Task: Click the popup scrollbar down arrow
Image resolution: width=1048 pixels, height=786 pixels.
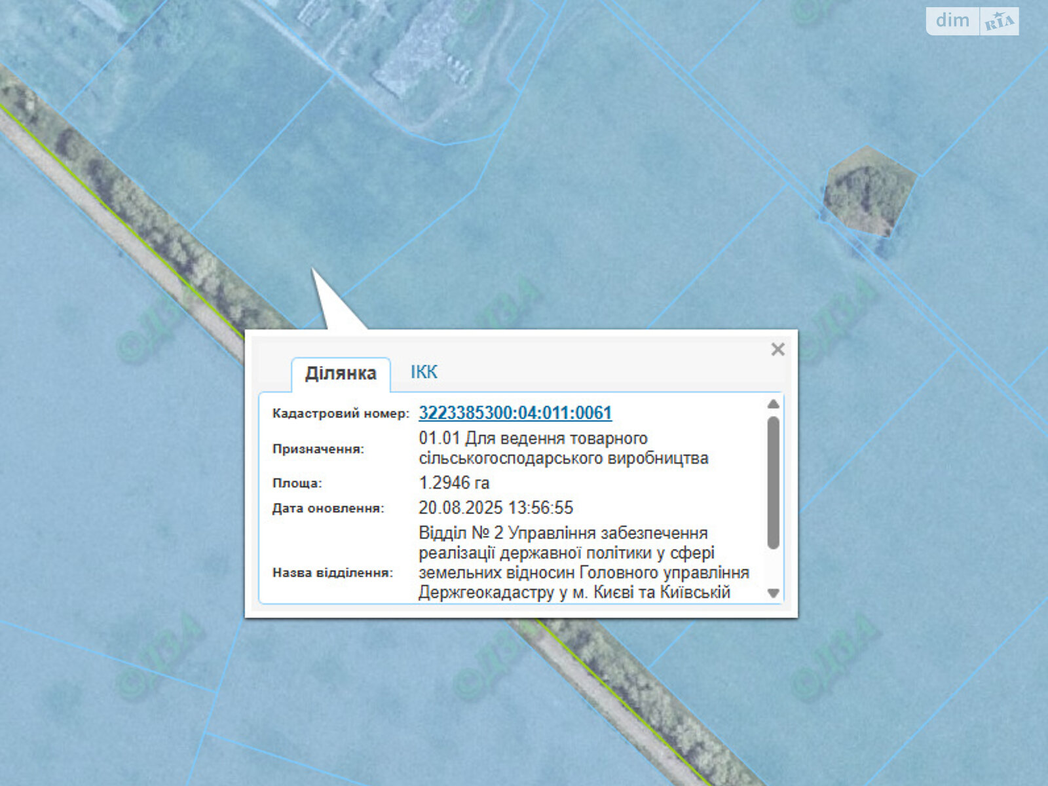Action: tap(773, 593)
